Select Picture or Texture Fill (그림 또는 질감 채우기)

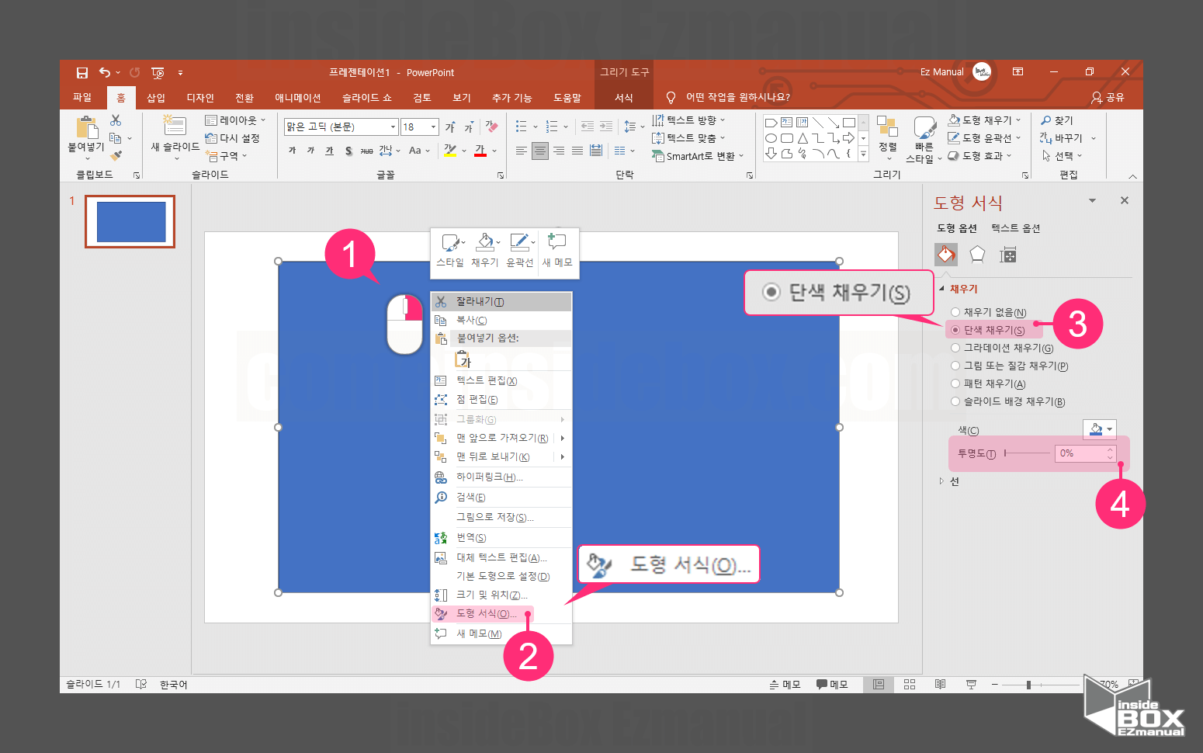coord(955,366)
